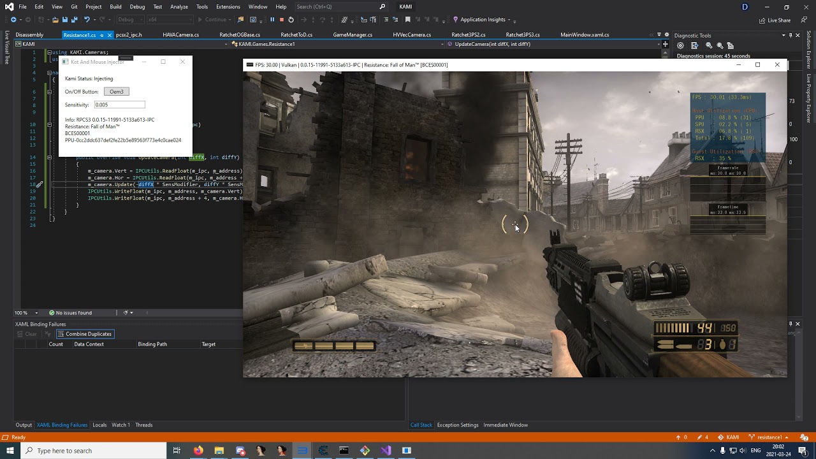Open Diagnostic Tools settings gear
816x459 pixels.
[x=680, y=46]
